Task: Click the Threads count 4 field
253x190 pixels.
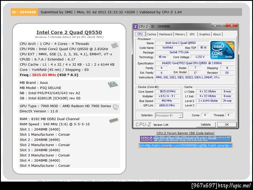Action: coord(228,115)
